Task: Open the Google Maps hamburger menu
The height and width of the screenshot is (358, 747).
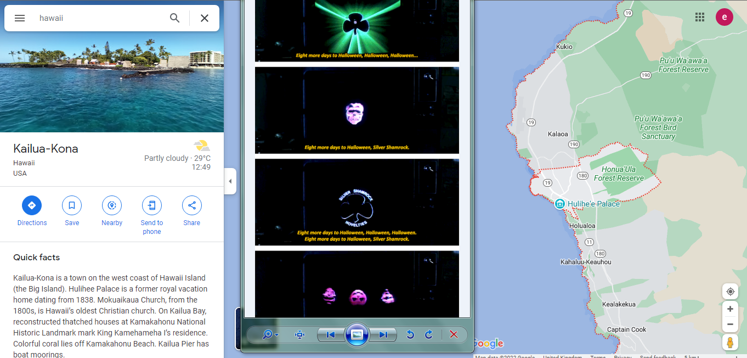Action: (x=20, y=18)
